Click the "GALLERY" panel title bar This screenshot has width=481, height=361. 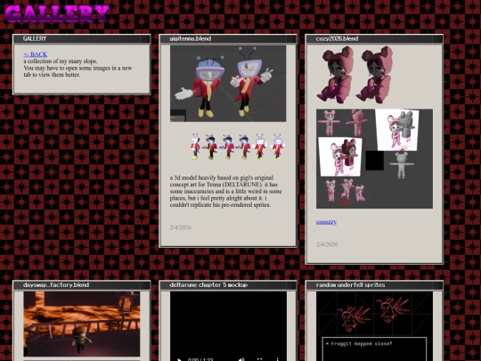(x=82, y=38)
